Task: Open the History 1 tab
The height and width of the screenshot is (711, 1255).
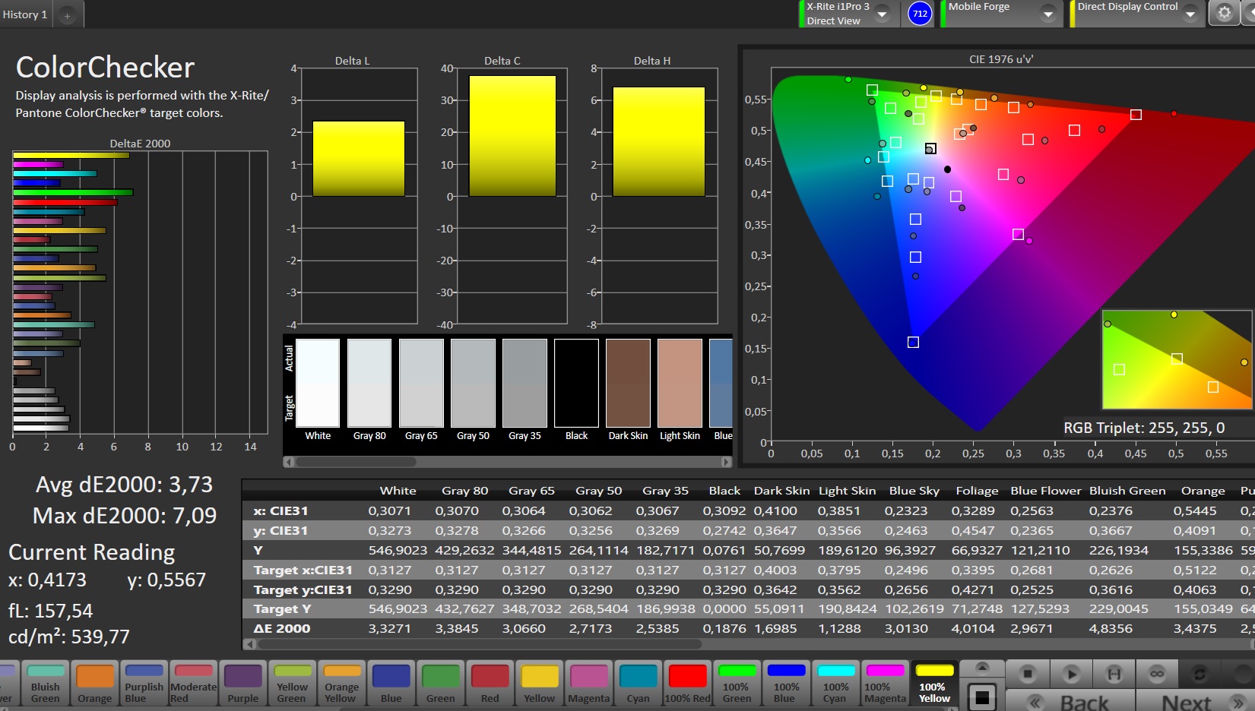Action: click(25, 14)
